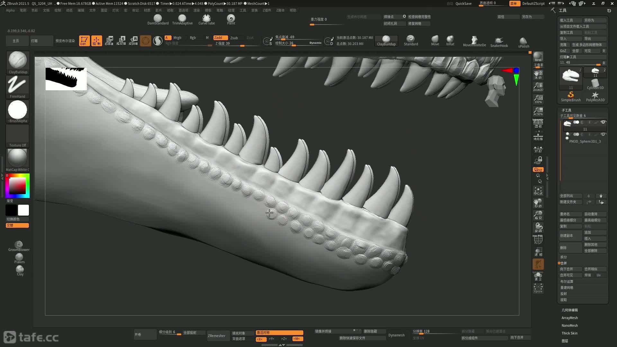This screenshot has height=347, width=617.
Task: Open the MatCap White material picker
Action: click(x=18, y=160)
